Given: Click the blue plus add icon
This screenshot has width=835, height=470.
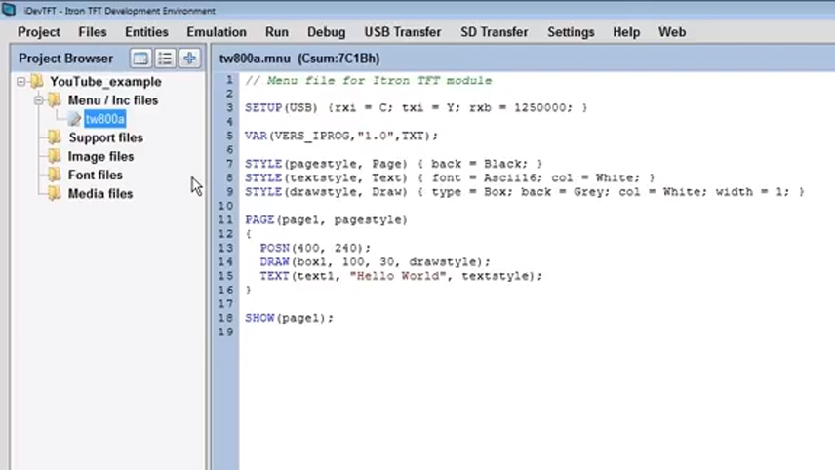Looking at the screenshot, I should [x=189, y=59].
